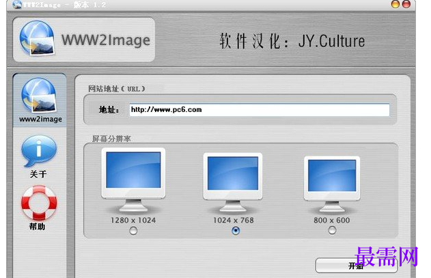Select the 1024 x 768 monitor image

click(233, 182)
